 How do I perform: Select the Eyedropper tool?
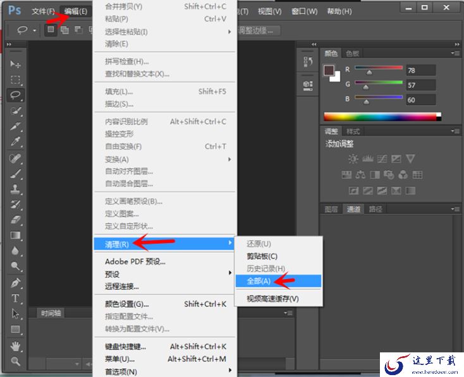(15, 141)
